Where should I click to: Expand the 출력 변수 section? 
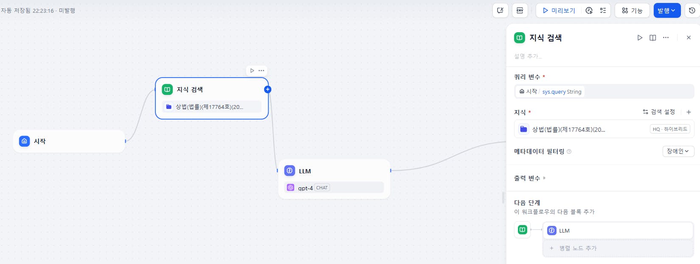tap(530, 178)
